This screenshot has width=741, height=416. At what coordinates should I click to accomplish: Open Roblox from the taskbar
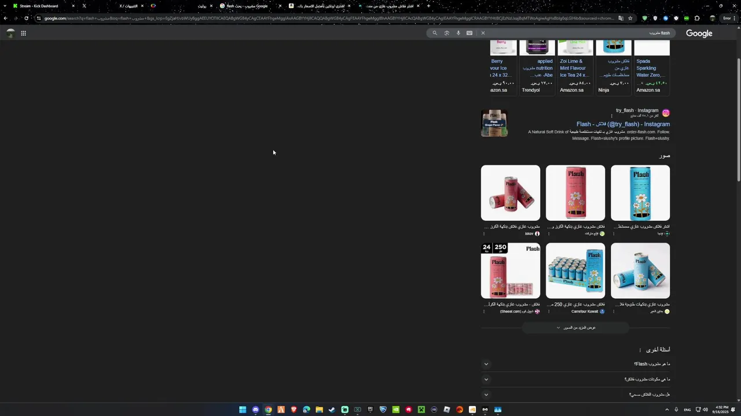point(446,410)
